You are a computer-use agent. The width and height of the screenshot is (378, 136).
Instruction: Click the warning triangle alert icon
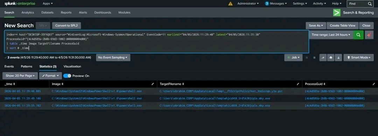(x=230, y=3)
